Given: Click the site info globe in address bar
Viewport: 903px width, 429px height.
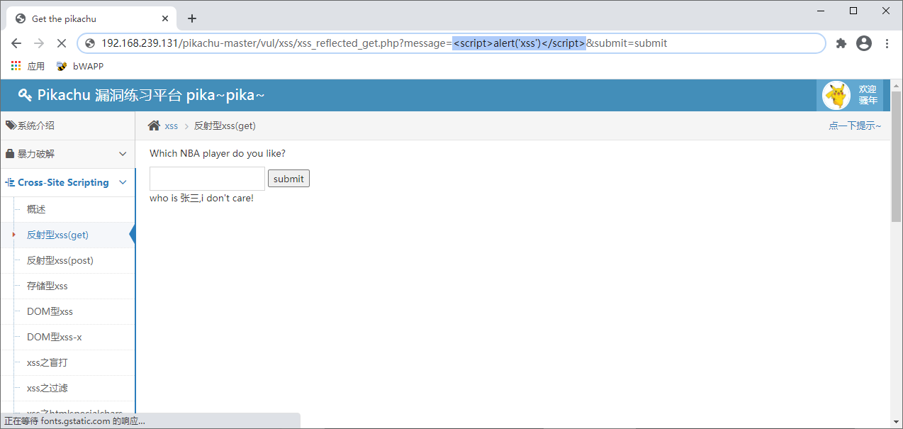Looking at the screenshot, I should pos(90,43).
